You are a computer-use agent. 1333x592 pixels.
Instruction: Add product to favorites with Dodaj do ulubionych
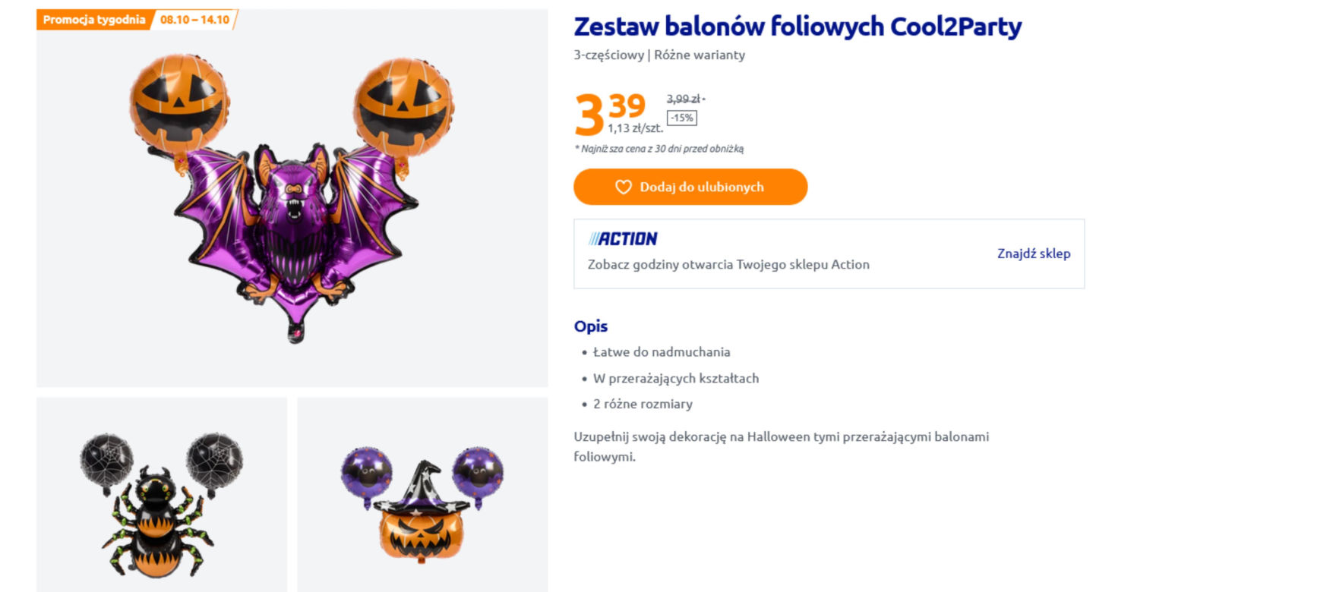pyautogui.click(x=690, y=187)
